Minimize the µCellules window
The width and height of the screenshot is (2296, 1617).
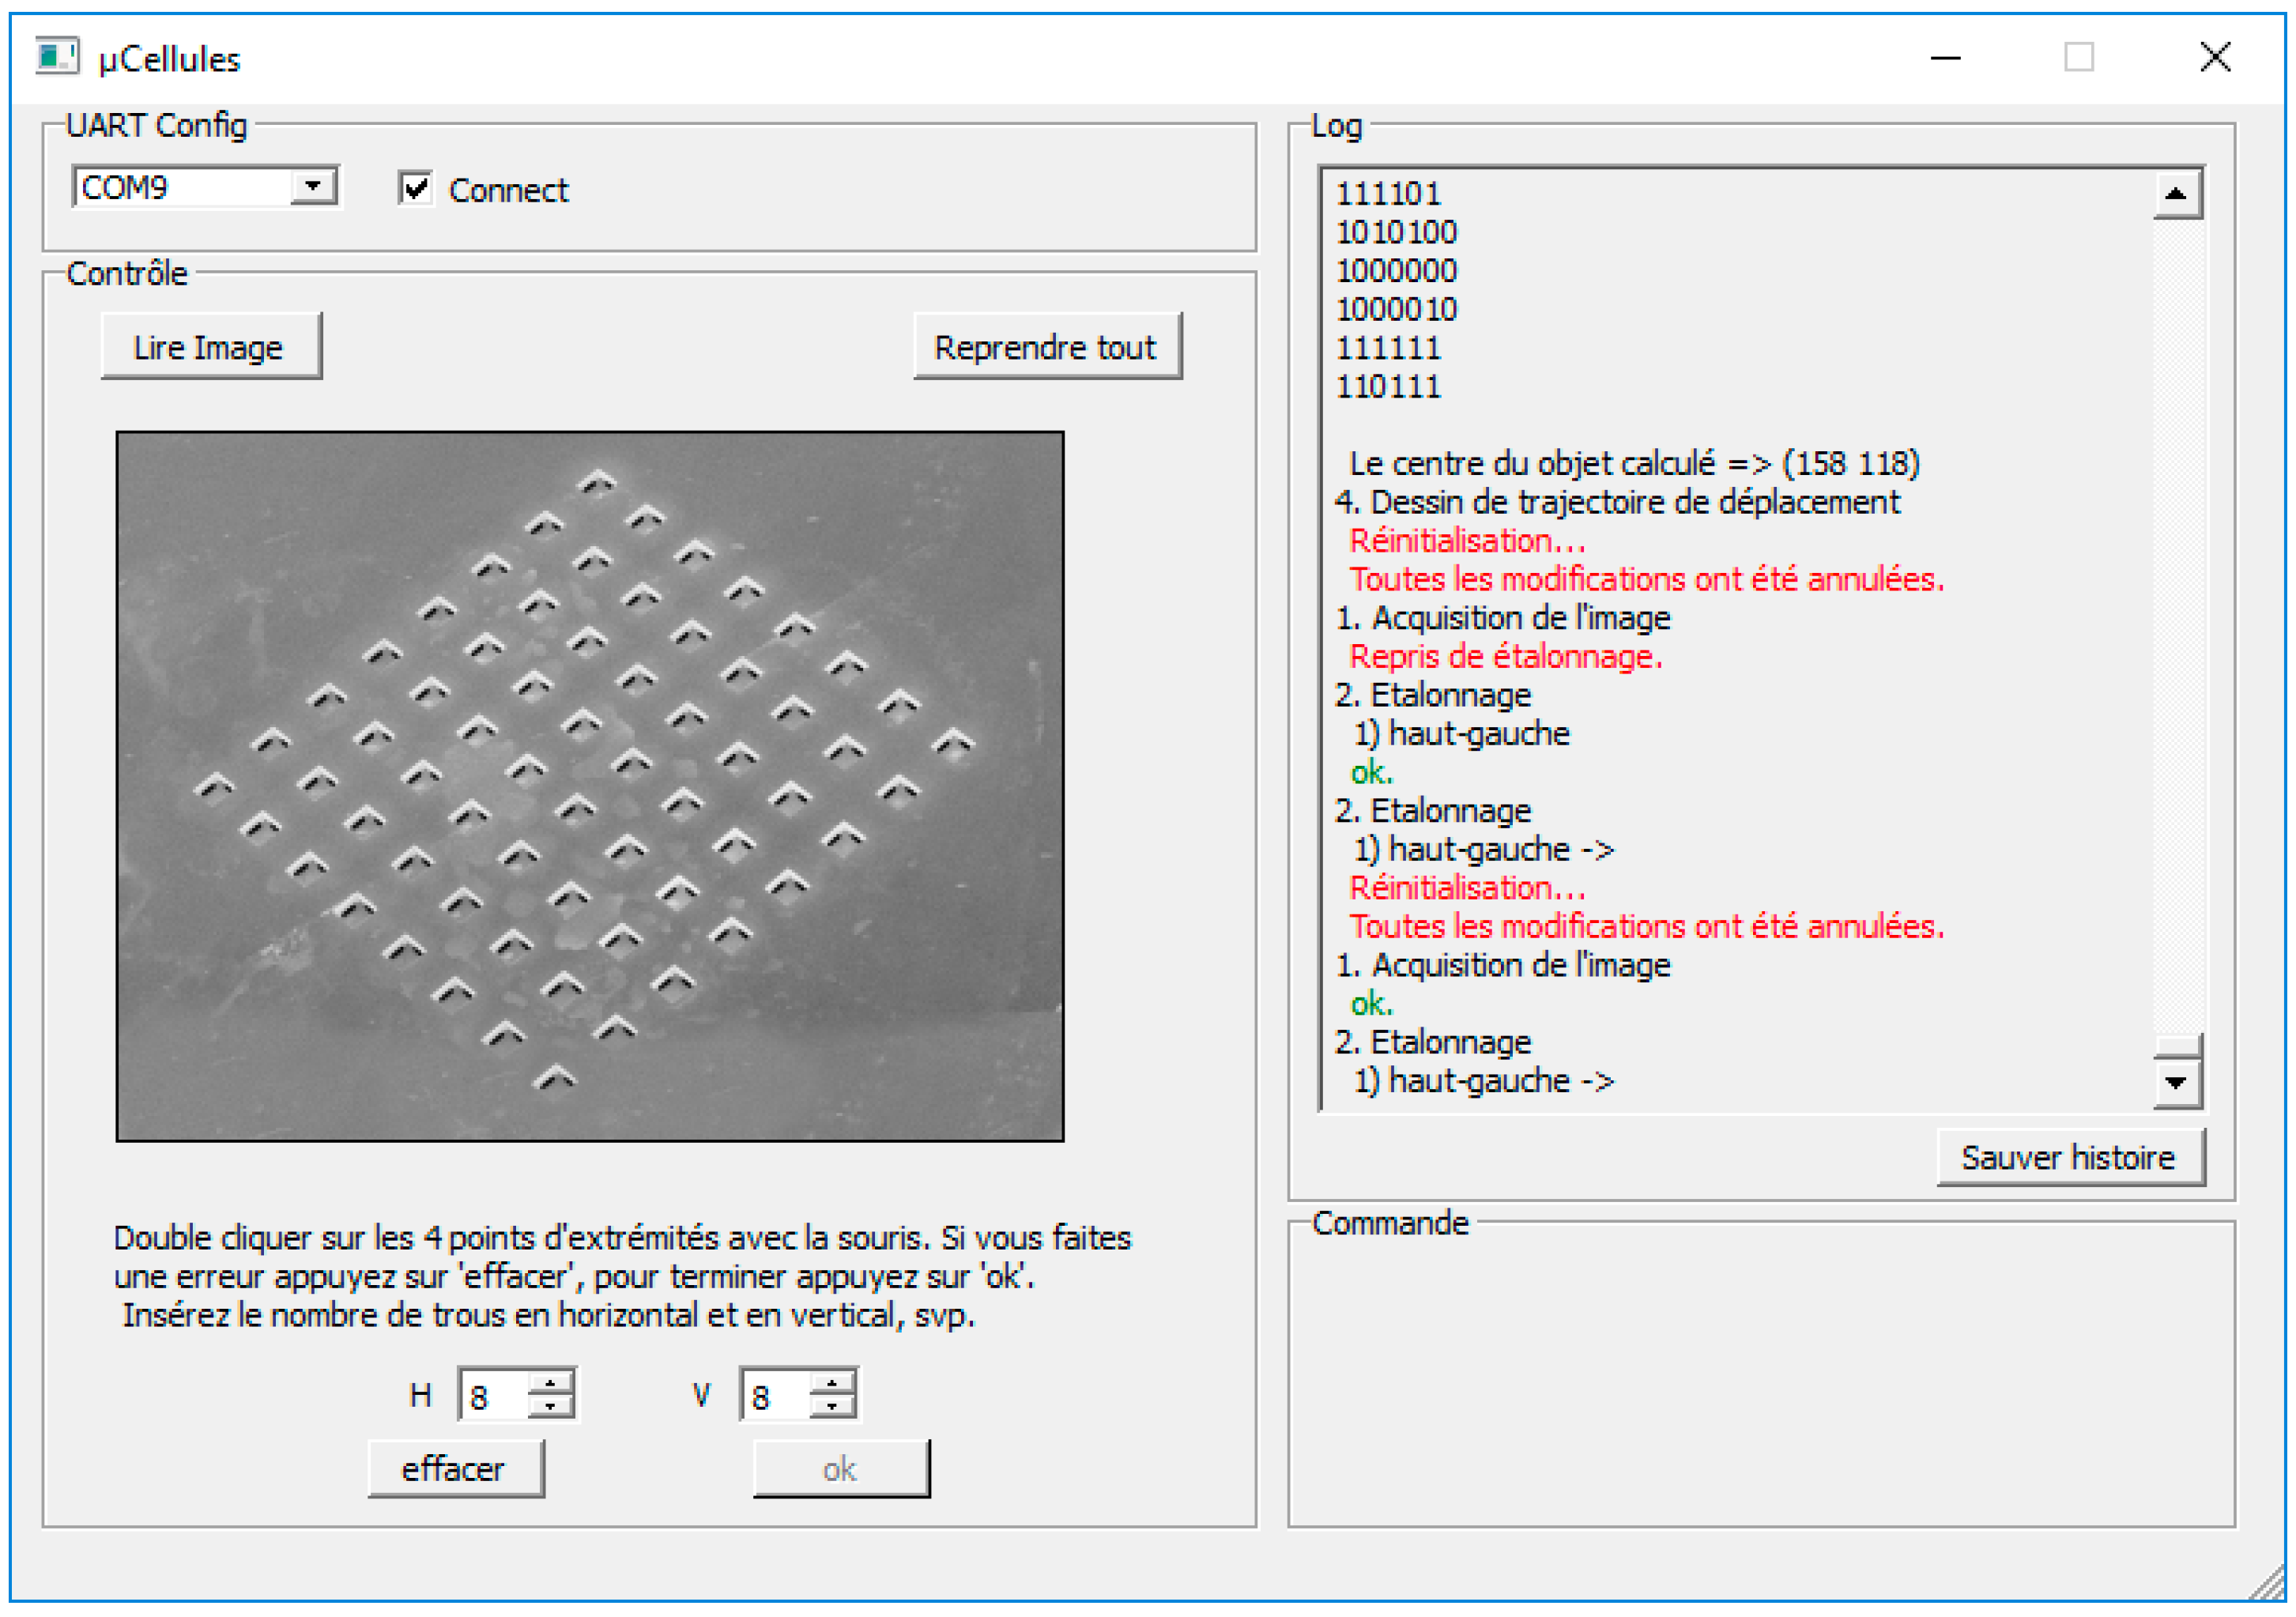(1945, 58)
